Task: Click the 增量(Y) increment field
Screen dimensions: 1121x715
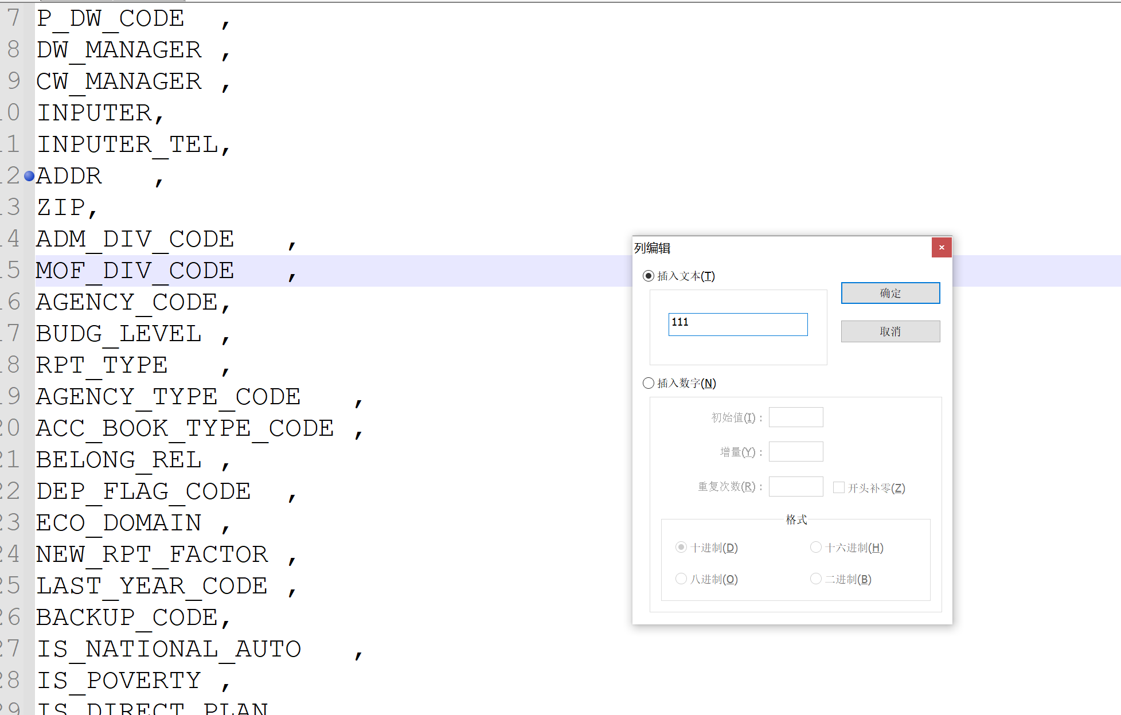Action: 796,451
